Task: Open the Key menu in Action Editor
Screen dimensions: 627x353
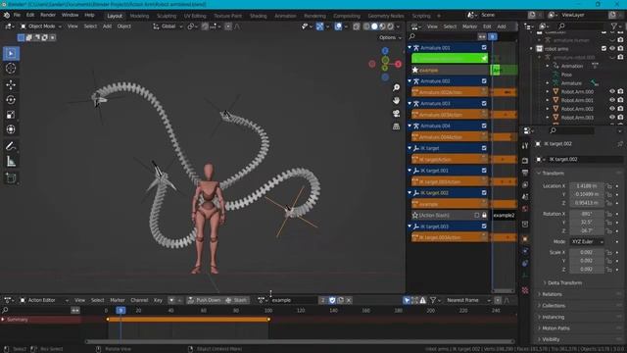Action: coord(158,300)
